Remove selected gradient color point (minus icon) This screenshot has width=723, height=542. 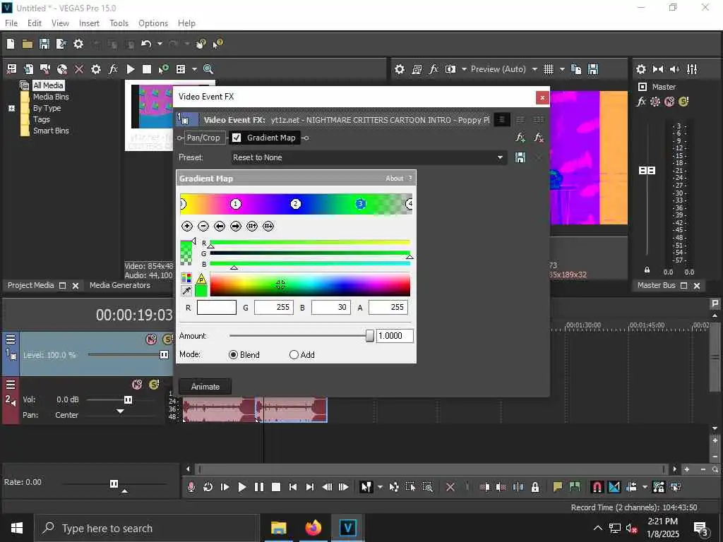pos(203,226)
